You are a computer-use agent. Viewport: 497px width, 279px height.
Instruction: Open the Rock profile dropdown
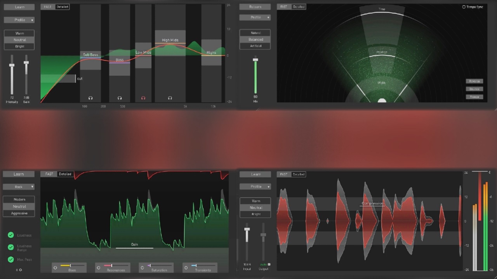[19, 187]
